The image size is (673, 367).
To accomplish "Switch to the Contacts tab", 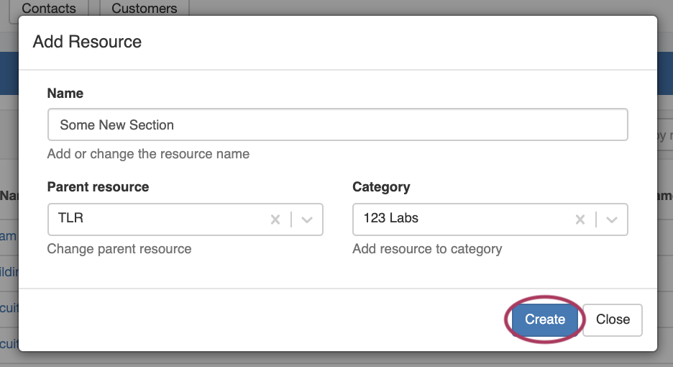I will pyautogui.click(x=48, y=9).
